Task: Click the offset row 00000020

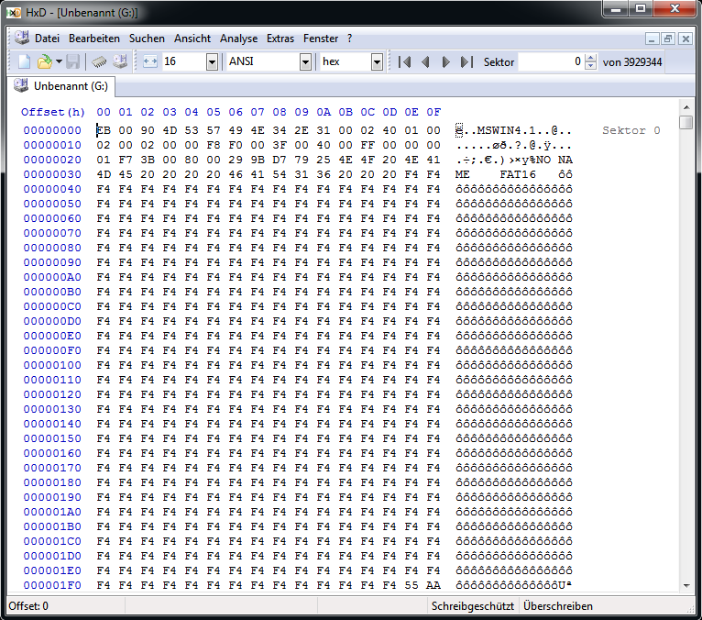Action: click(52, 160)
